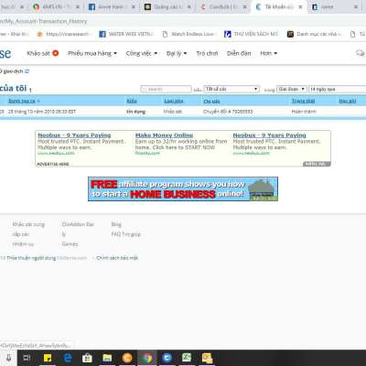Sort by the date column header

coord(22,101)
